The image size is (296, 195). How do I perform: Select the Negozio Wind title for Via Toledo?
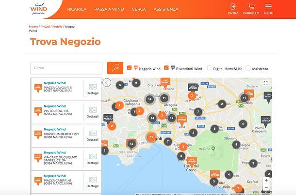pos(54,106)
